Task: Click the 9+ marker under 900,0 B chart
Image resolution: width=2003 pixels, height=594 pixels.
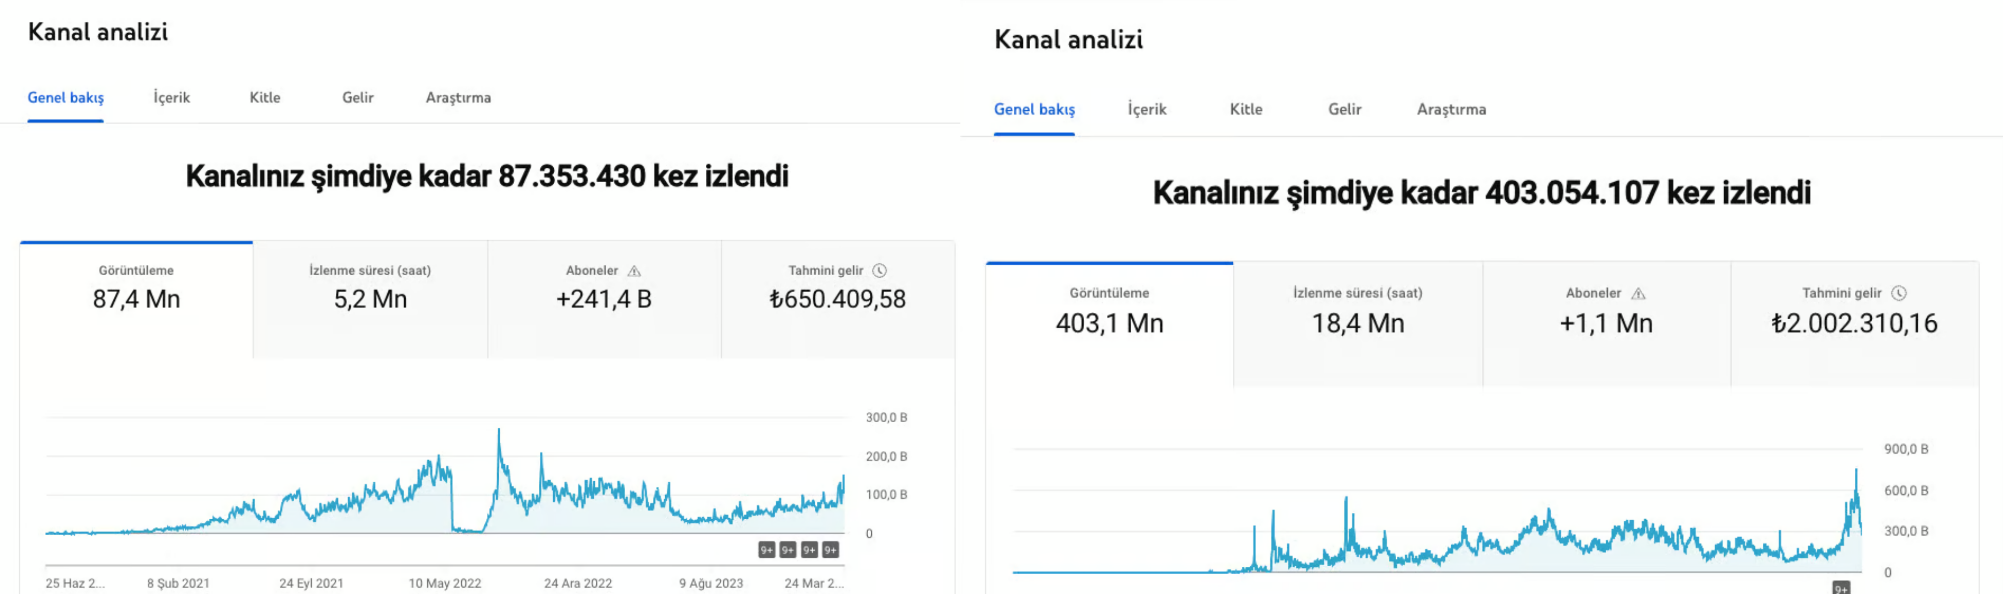Action: pos(1841,589)
